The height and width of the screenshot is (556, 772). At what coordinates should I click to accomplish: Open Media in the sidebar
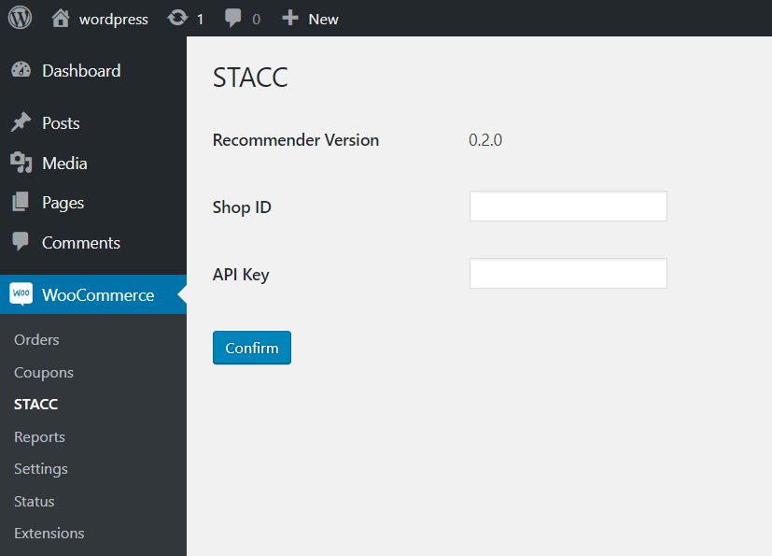point(64,164)
